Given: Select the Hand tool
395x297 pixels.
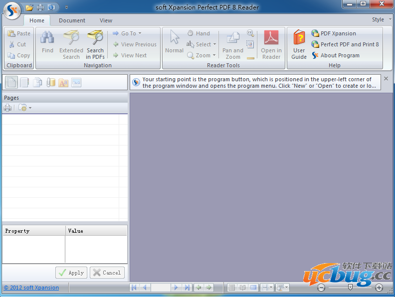Looking at the screenshot, I should coord(198,33).
